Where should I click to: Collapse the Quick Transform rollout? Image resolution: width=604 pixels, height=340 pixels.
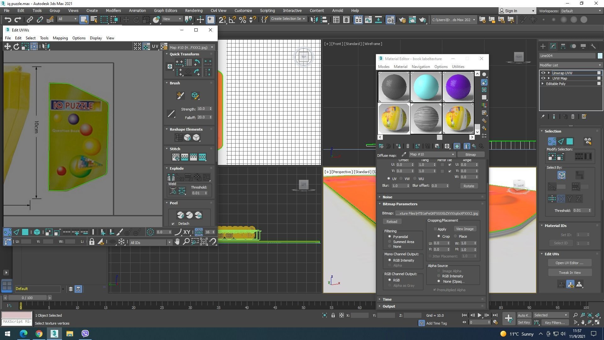tap(189, 54)
